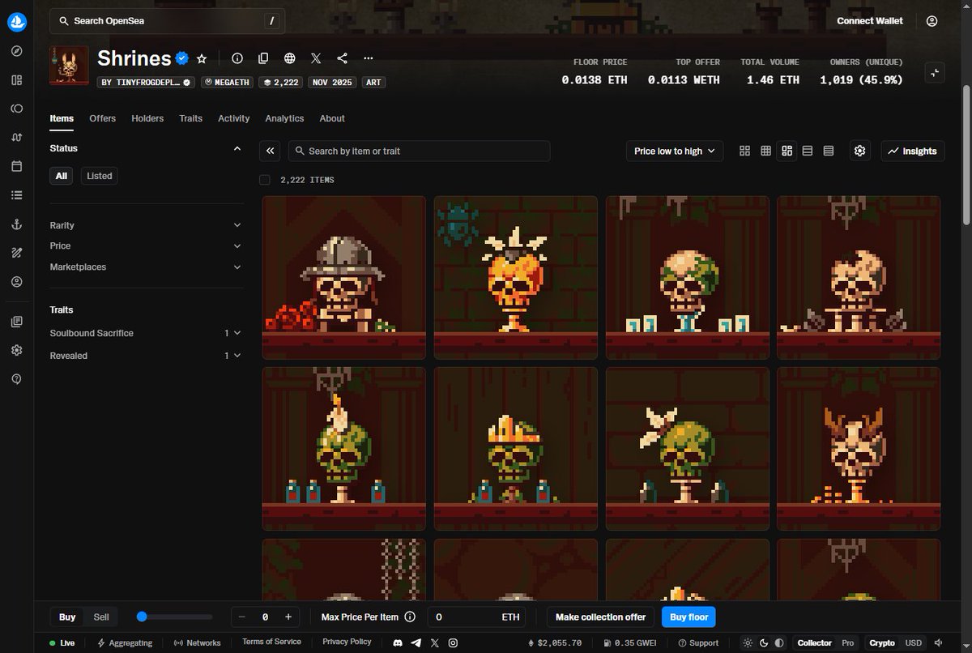Open the Analytics tab
The image size is (972, 653).
tap(284, 118)
